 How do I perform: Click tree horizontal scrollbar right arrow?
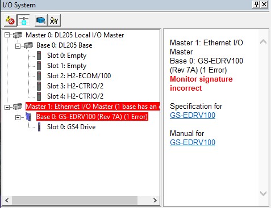coord(155,200)
